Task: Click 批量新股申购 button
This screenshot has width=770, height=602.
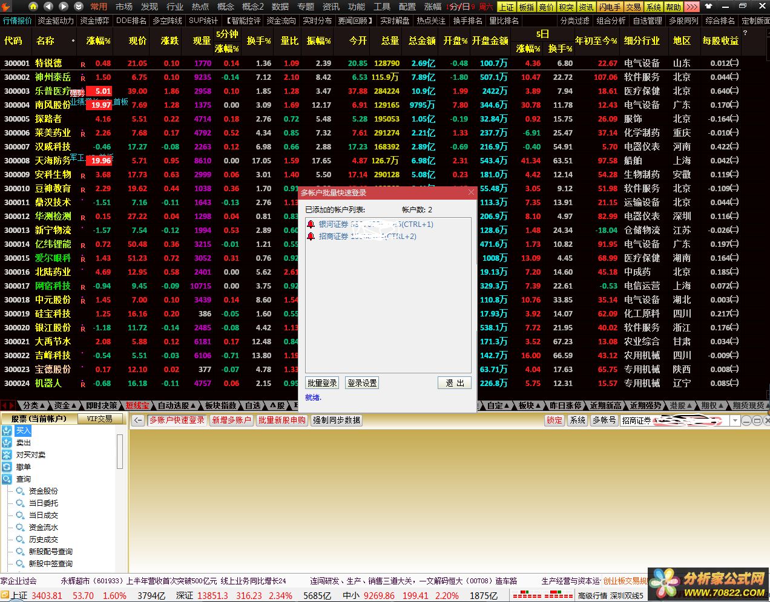Action: [282, 420]
